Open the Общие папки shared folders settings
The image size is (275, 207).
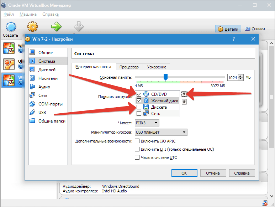click(52, 121)
